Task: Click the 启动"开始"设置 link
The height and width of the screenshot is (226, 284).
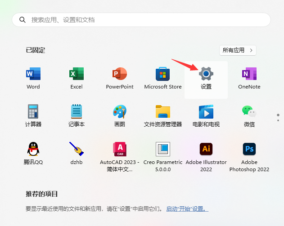Action: (x=187, y=209)
